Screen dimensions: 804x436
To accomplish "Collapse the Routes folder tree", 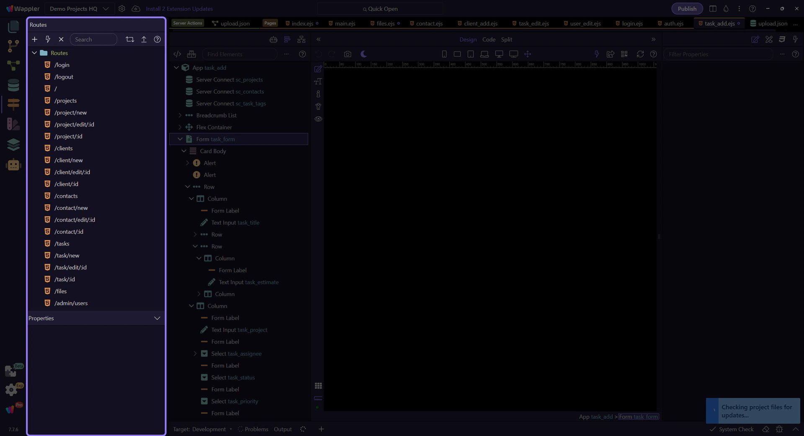I will tap(35, 53).
